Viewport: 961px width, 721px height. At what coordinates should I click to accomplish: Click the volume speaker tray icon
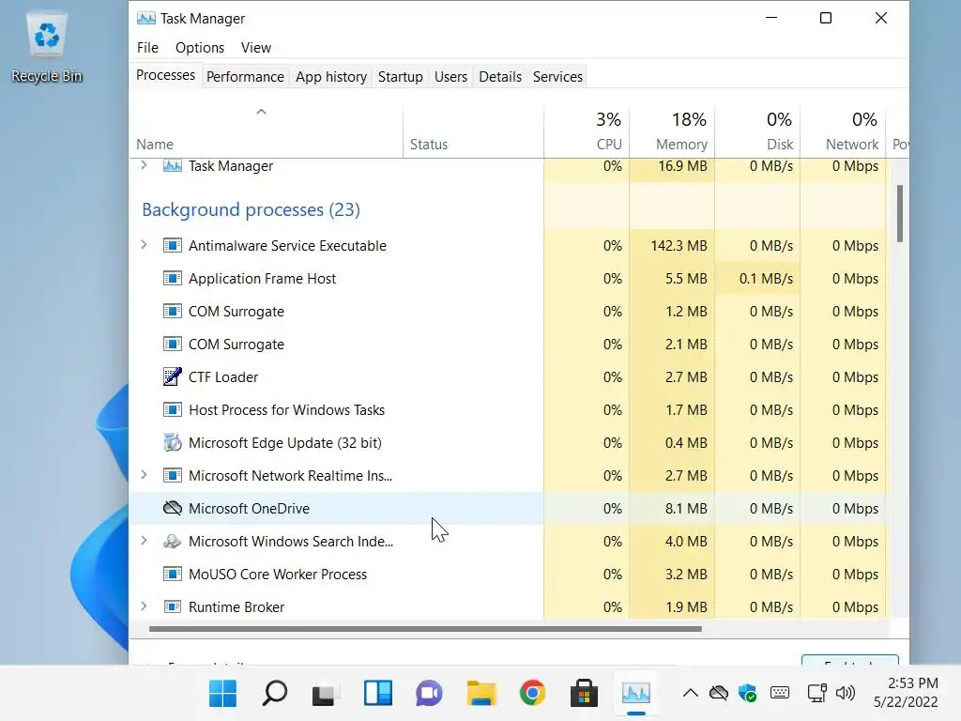[x=846, y=694]
